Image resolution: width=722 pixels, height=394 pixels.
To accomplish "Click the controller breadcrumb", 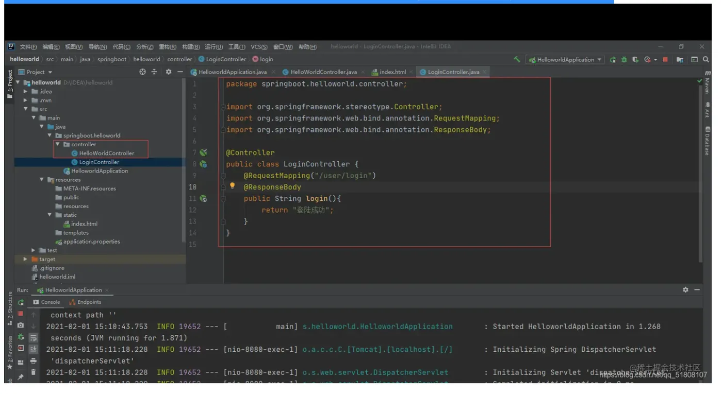I will point(179,59).
